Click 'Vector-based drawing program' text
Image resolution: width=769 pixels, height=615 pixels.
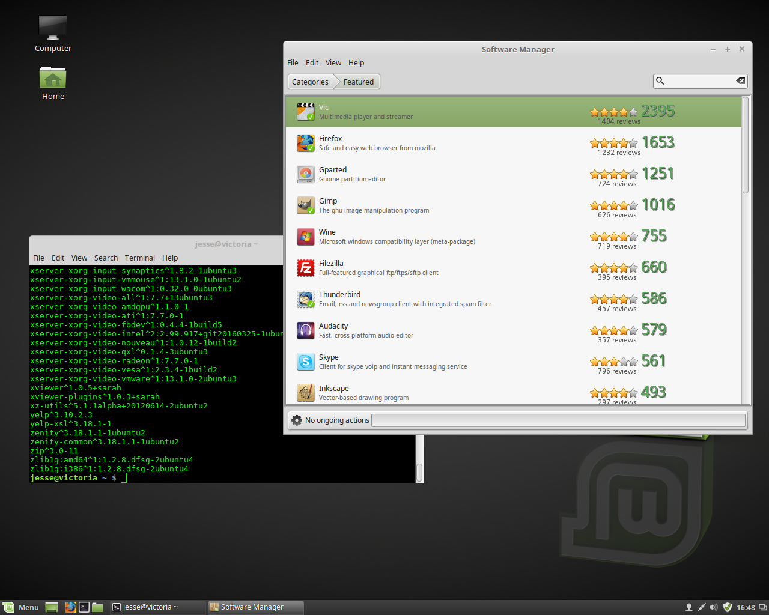click(x=363, y=398)
